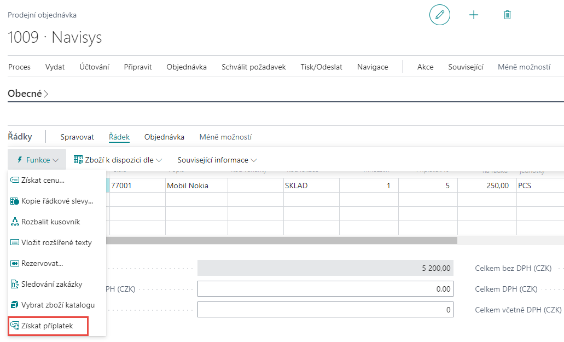The width and height of the screenshot is (564, 342).
Task: Open the Připravit menu
Action: click(x=138, y=67)
